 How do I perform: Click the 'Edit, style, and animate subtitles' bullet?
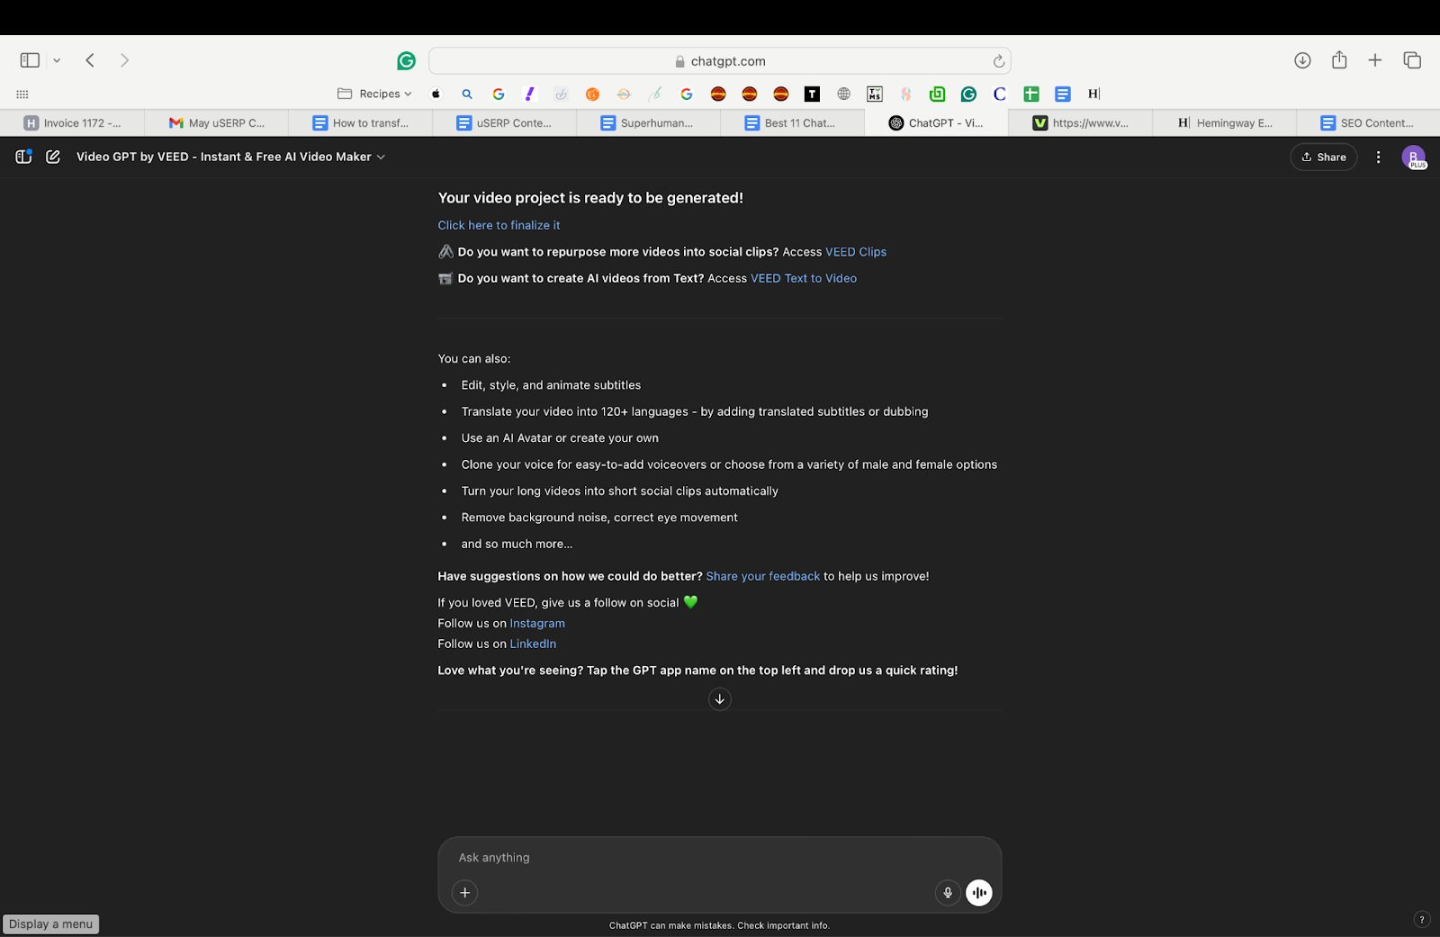pyautogui.click(x=551, y=385)
